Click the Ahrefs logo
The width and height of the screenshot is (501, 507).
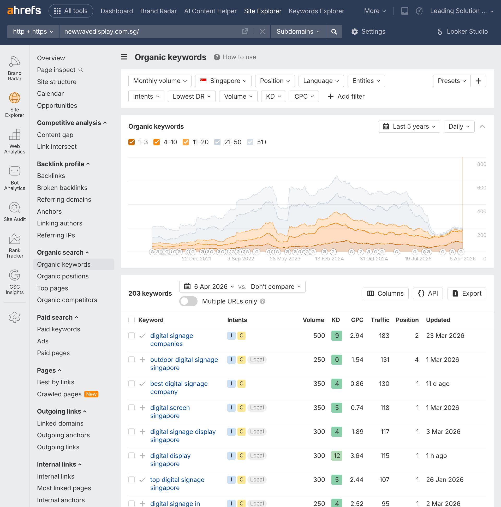[x=24, y=11]
